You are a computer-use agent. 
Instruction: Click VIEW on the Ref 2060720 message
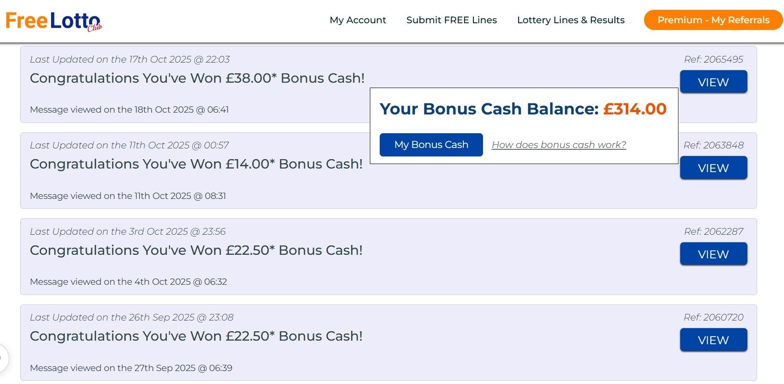713,340
